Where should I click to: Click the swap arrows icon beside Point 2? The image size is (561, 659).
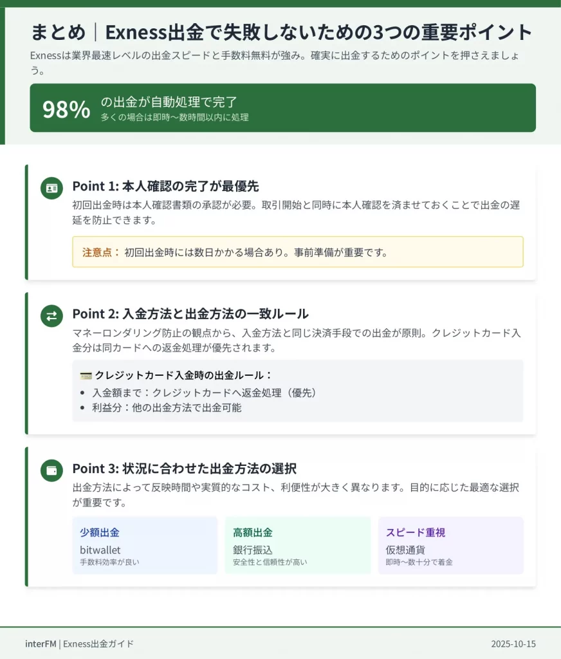point(51,316)
